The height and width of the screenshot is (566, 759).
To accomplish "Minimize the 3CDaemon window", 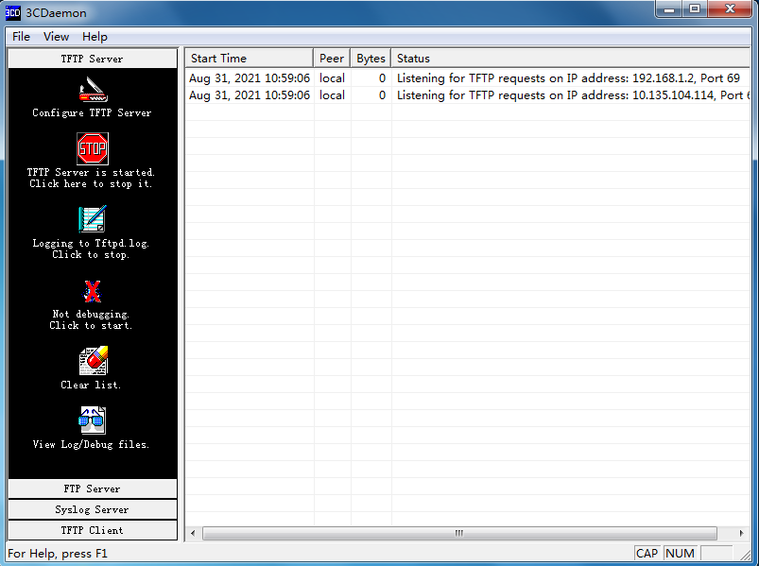I will [669, 9].
